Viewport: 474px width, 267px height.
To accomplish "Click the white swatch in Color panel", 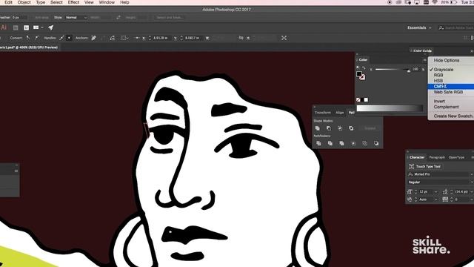I will 366,99.
